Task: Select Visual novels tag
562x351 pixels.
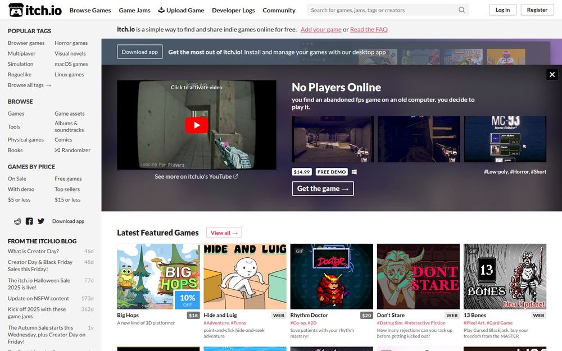Action: (x=70, y=53)
